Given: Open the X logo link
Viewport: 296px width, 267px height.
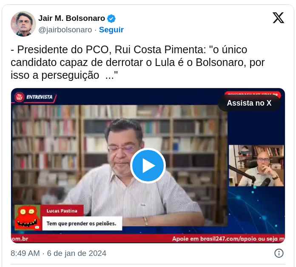Looking at the screenshot, I should 278,18.
